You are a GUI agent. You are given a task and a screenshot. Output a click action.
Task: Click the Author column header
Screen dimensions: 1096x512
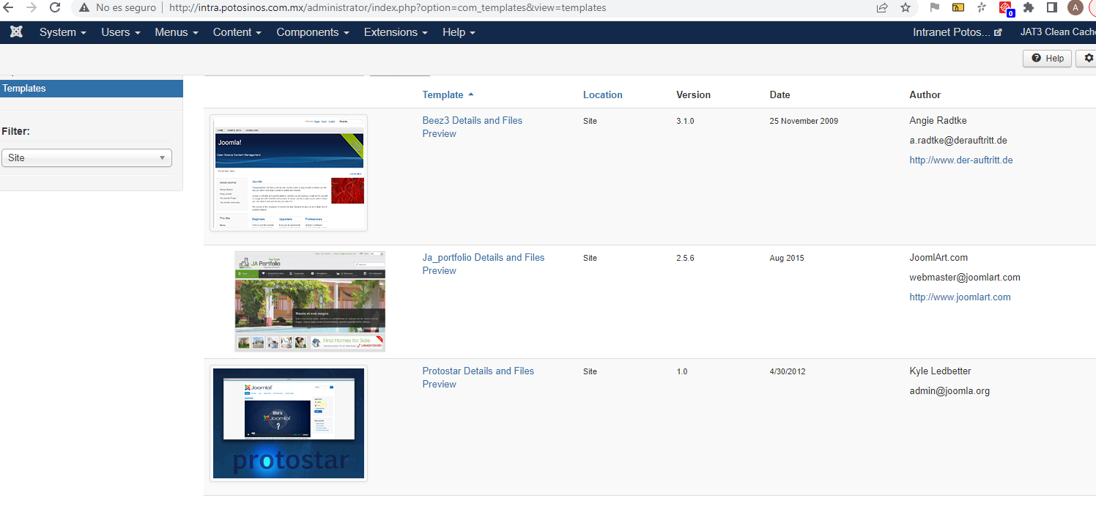925,94
